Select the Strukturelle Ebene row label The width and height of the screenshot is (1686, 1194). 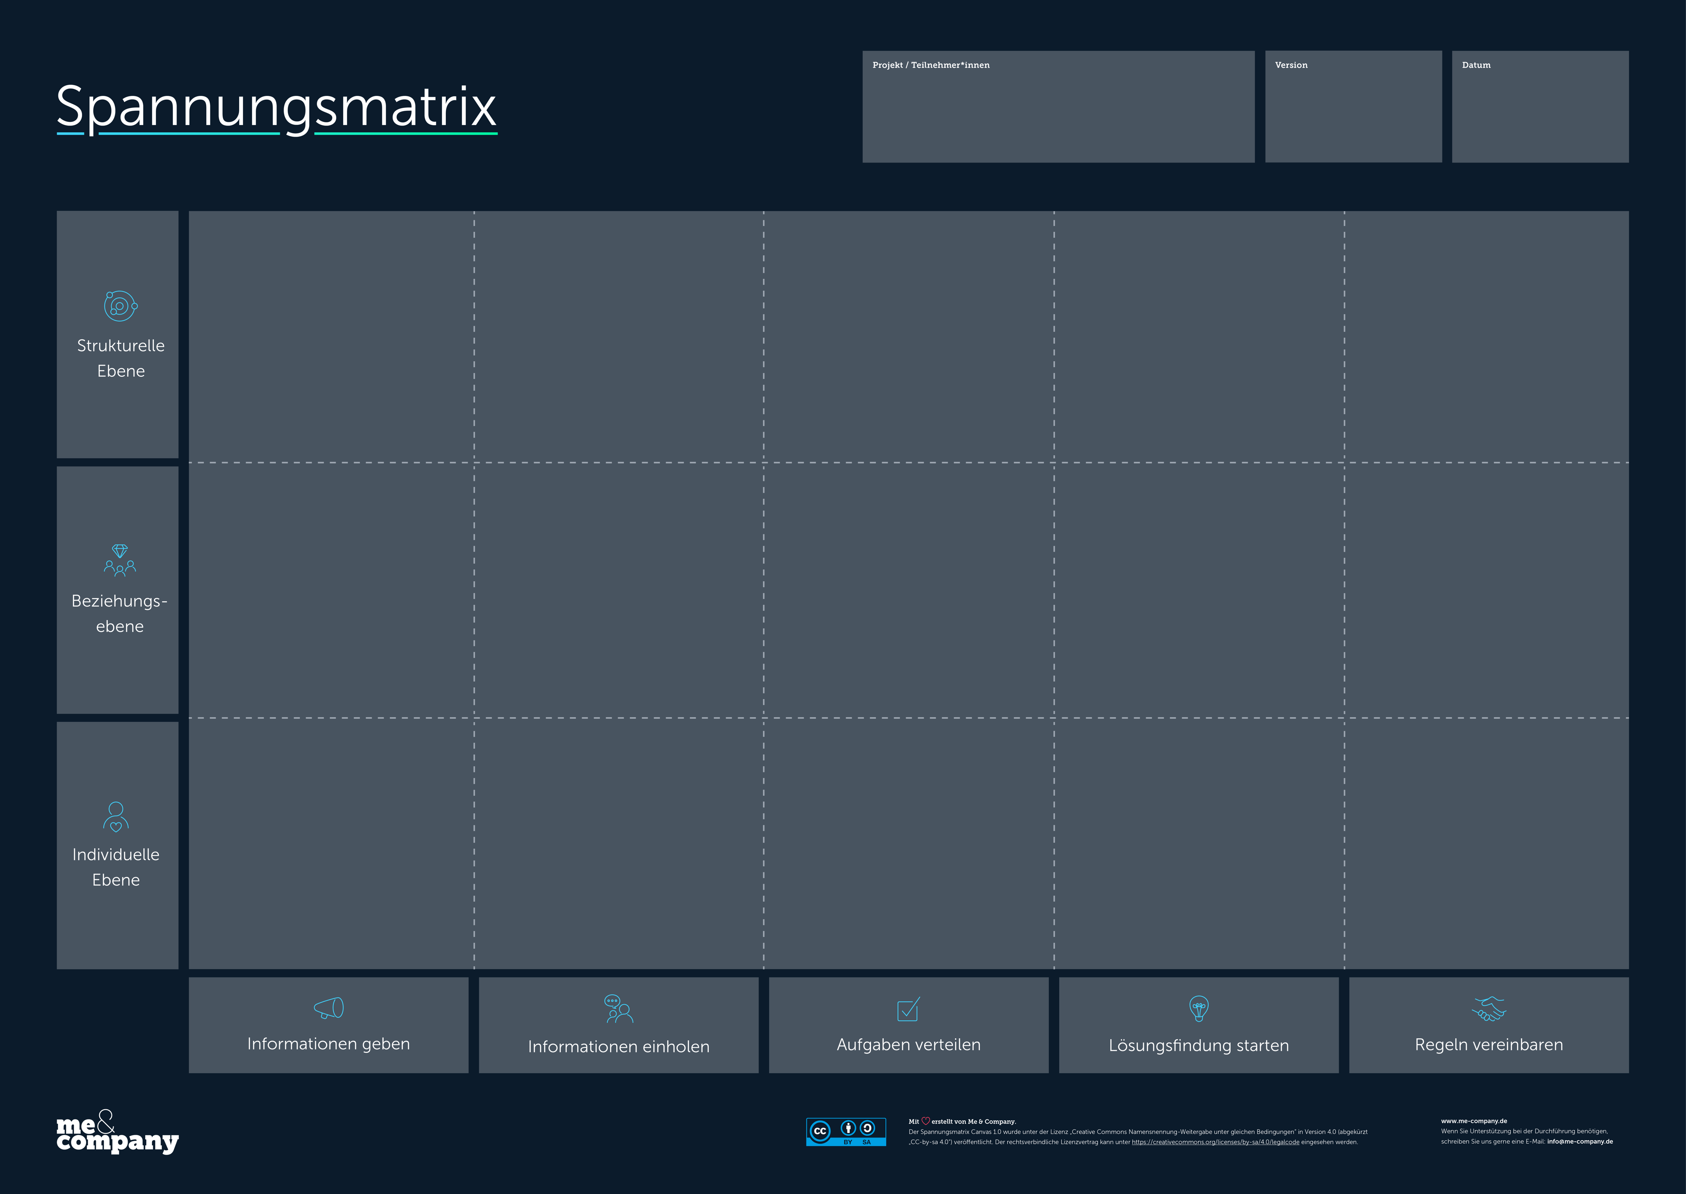click(121, 358)
